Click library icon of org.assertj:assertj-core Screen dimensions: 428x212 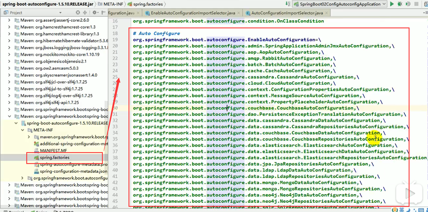16,20
